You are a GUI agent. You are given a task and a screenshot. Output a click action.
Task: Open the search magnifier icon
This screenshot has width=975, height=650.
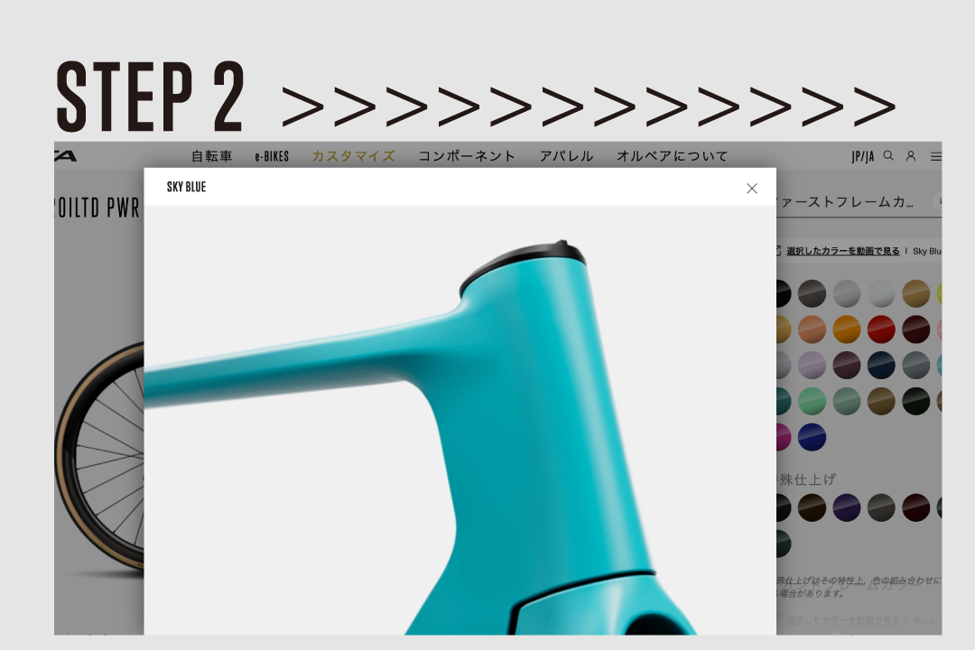coord(888,156)
